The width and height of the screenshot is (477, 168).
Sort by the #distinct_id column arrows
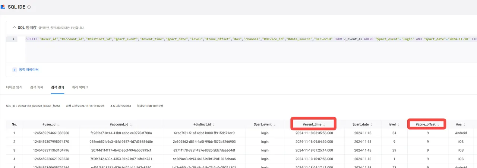pyautogui.click(x=214, y=124)
